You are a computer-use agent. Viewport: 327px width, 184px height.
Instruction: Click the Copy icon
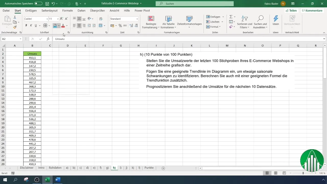point(15,22)
